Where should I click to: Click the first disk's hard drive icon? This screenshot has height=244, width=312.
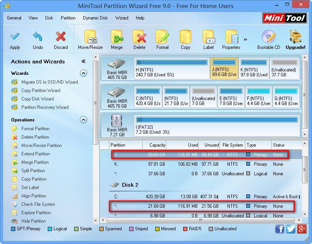tap(117, 64)
